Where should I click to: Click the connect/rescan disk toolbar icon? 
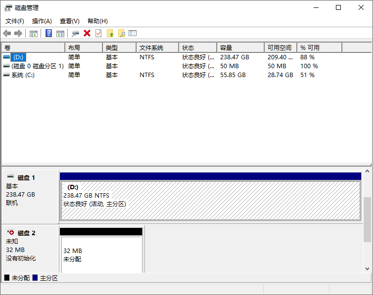[x=75, y=33]
